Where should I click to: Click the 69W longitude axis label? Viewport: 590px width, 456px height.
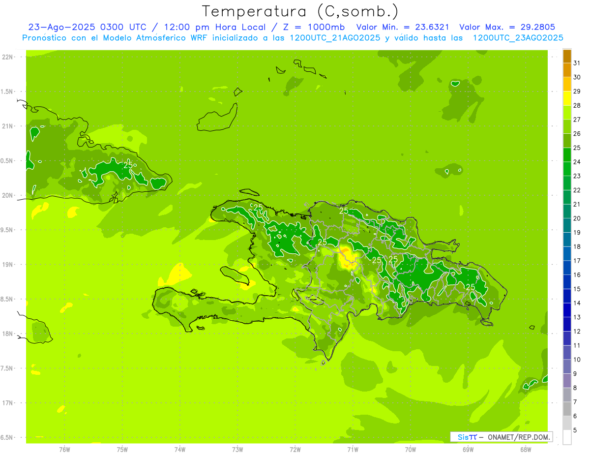click(x=468, y=449)
